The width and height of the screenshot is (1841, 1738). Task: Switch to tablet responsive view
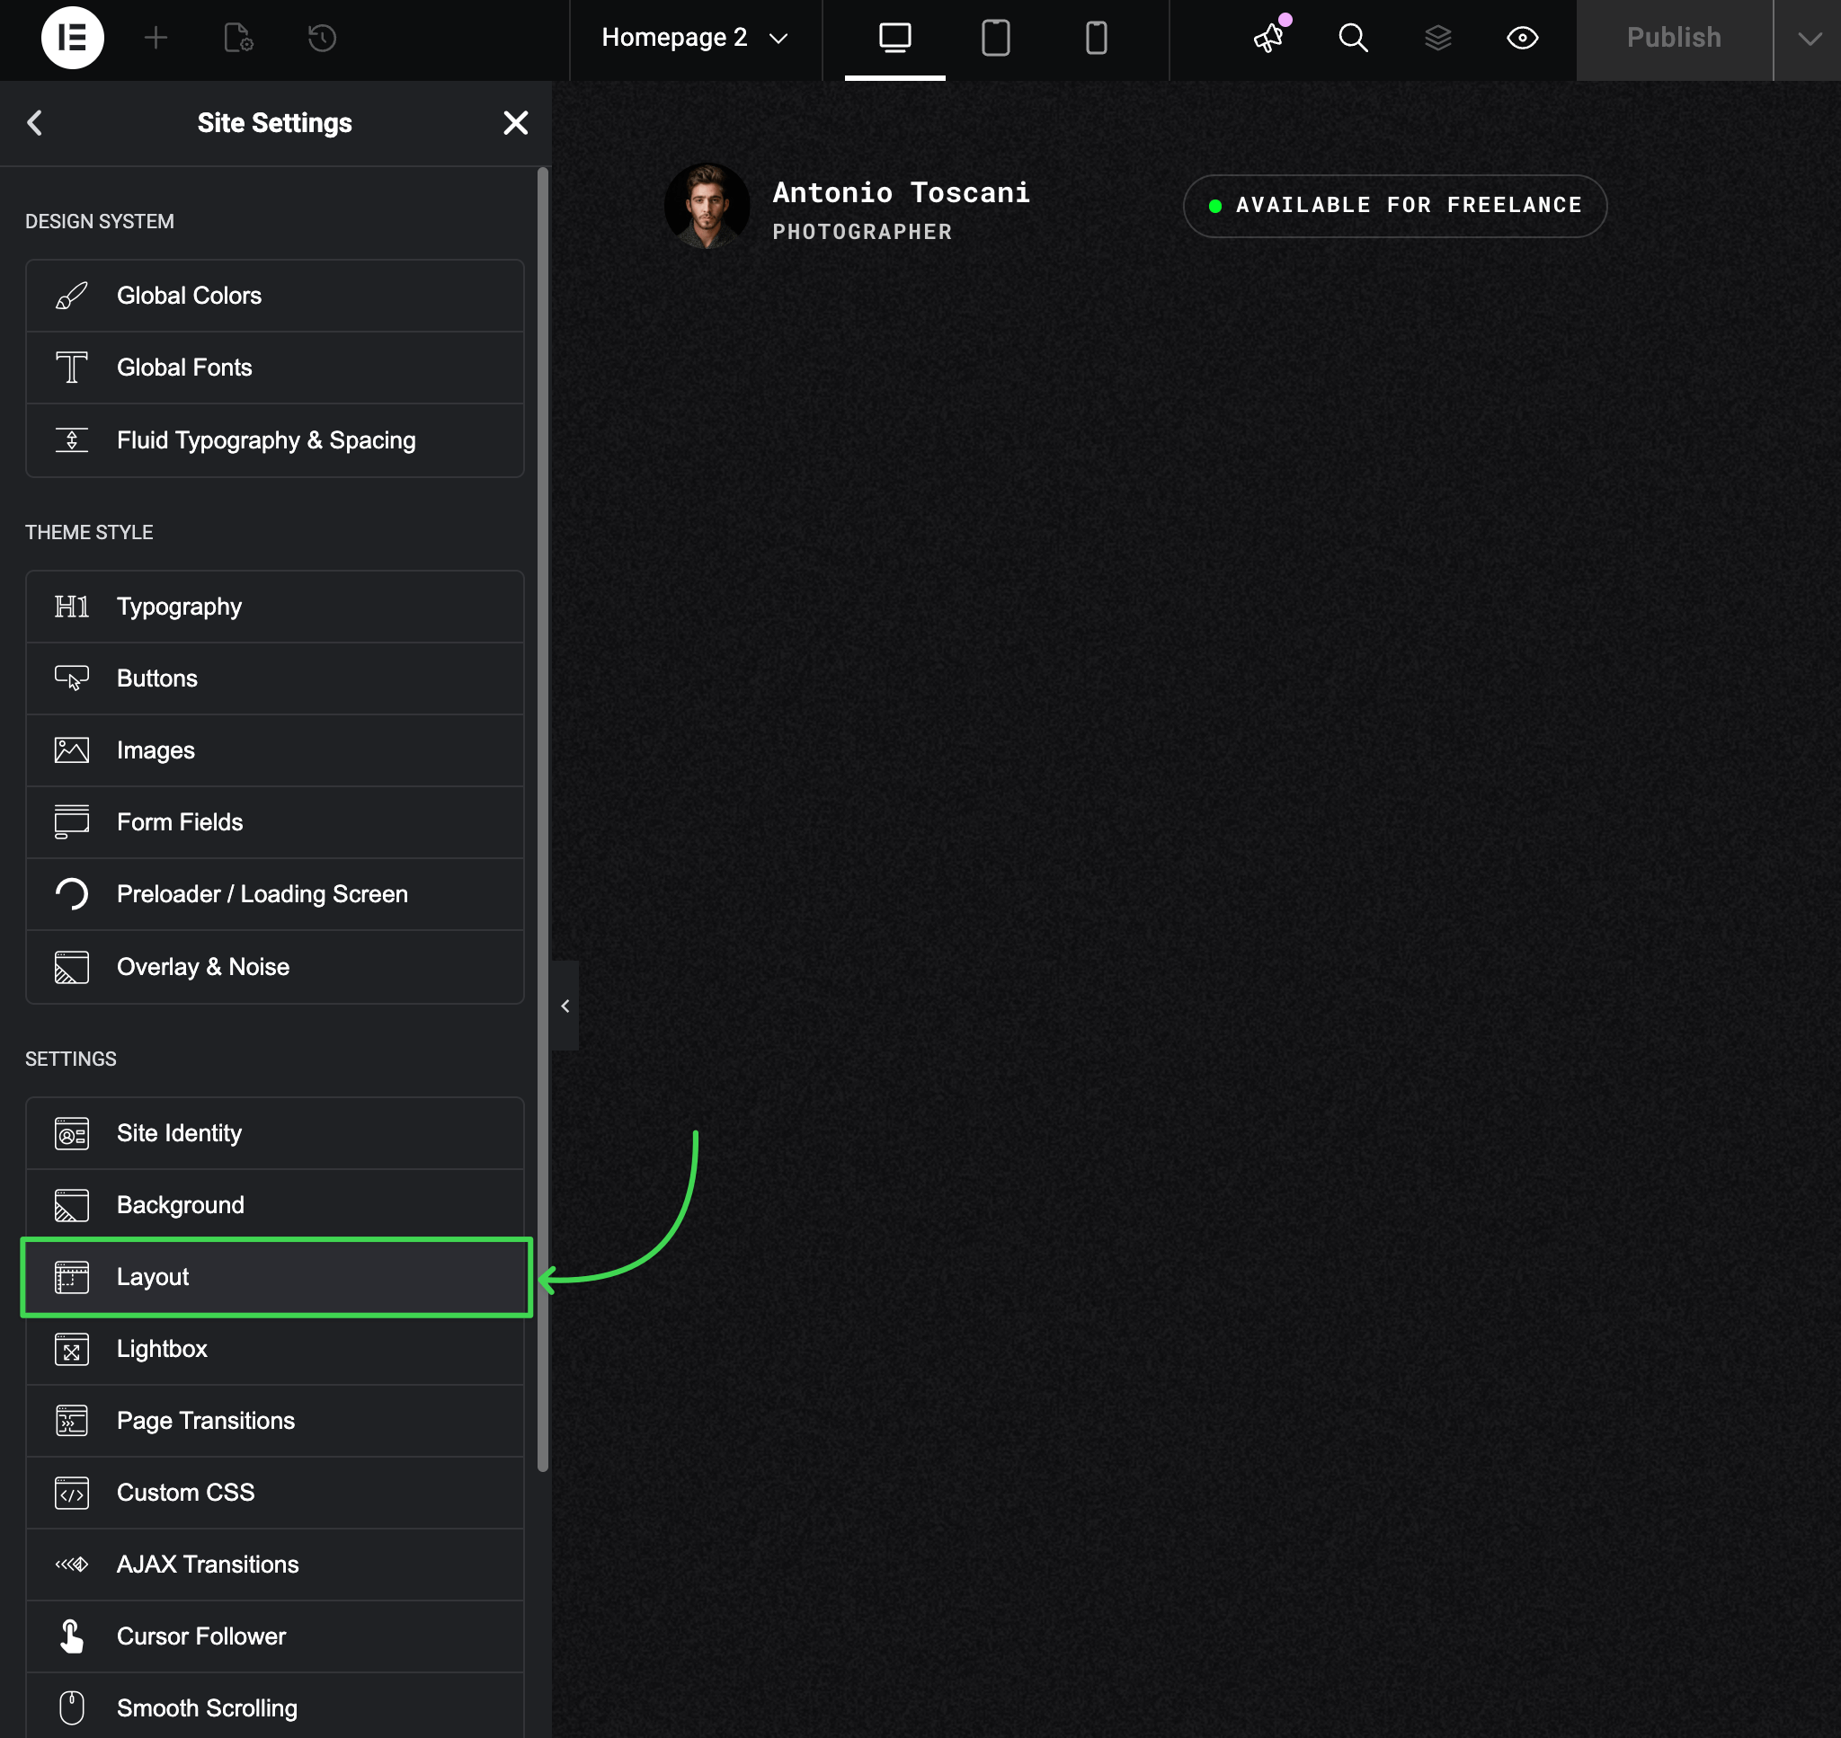pos(995,38)
